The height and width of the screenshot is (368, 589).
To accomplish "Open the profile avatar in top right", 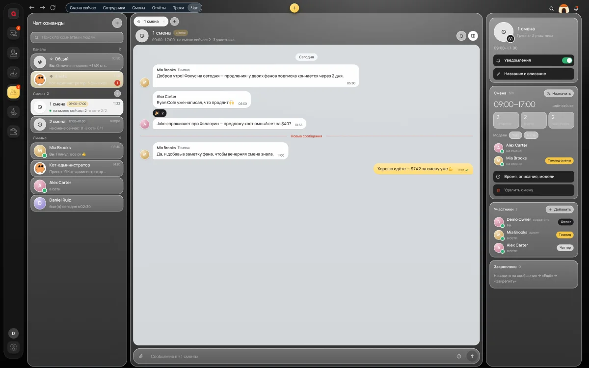I will [x=564, y=8].
